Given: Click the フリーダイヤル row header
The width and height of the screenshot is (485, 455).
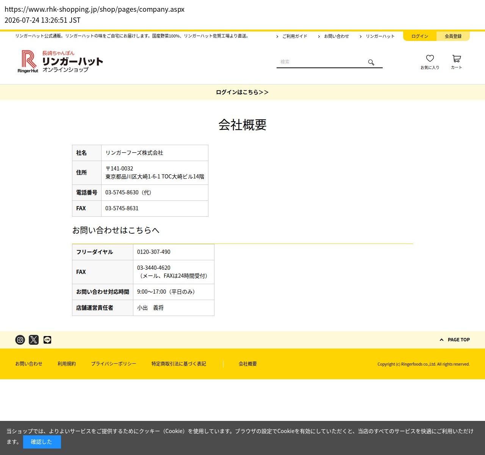Looking at the screenshot, I should coord(103,252).
